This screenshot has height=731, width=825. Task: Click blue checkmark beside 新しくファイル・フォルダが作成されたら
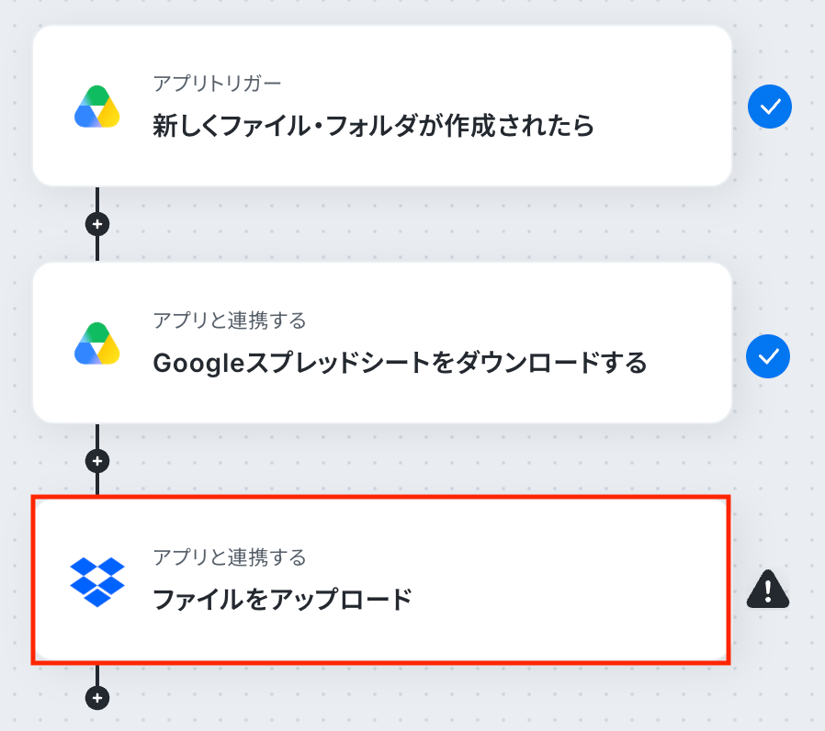770,107
